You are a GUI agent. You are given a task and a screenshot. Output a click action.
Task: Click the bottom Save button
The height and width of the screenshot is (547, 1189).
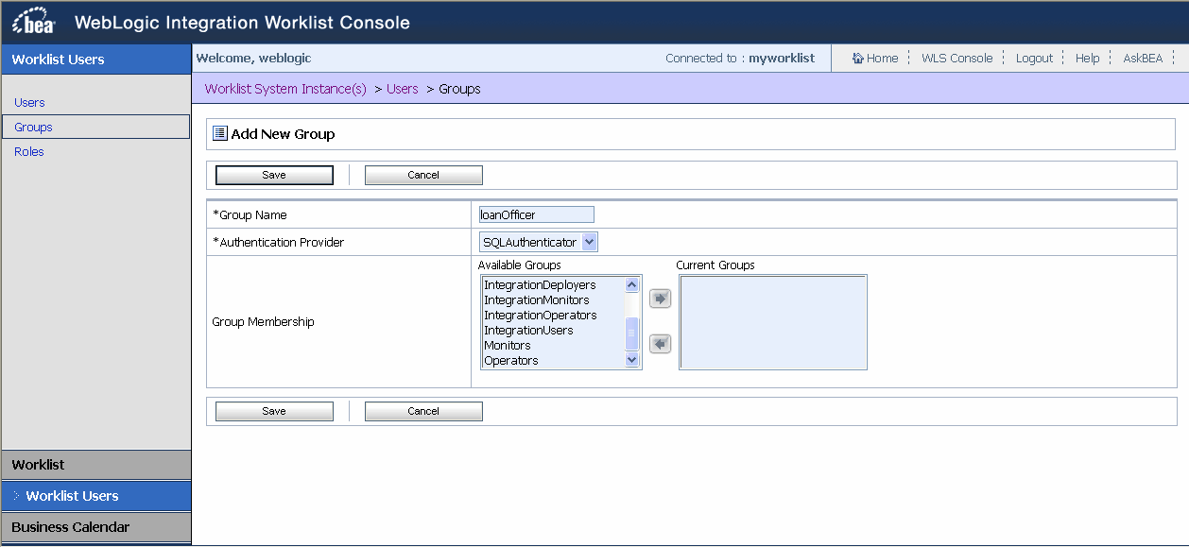click(x=274, y=411)
